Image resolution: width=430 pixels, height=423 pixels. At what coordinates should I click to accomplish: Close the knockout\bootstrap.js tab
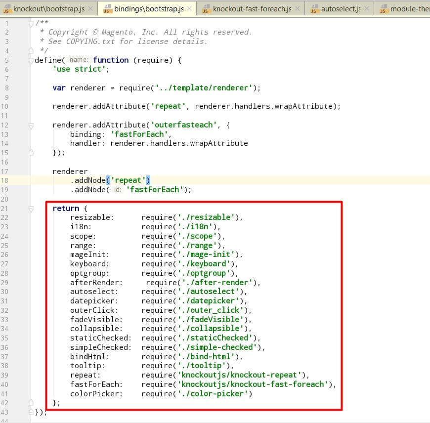pos(91,9)
